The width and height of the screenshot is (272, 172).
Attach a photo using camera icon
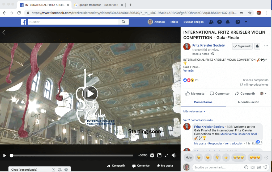(x=252, y=167)
